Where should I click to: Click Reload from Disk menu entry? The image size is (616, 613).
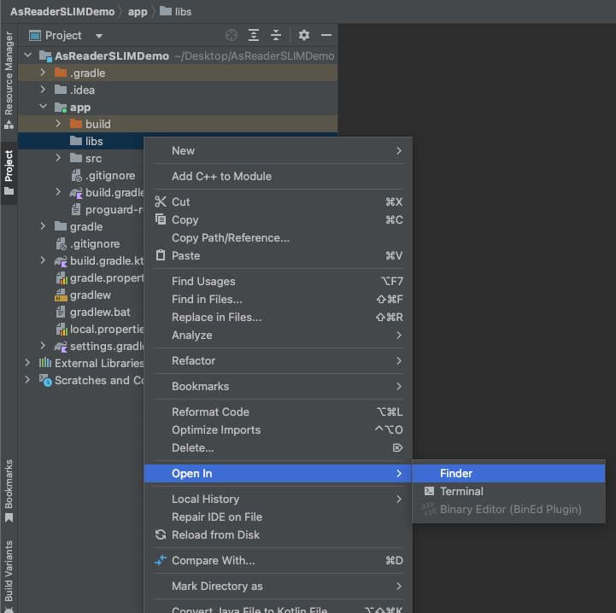[x=215, y=534]
